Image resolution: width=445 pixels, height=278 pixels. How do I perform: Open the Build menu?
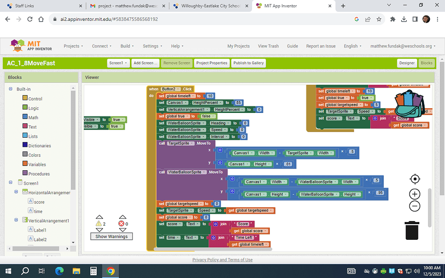126,46
